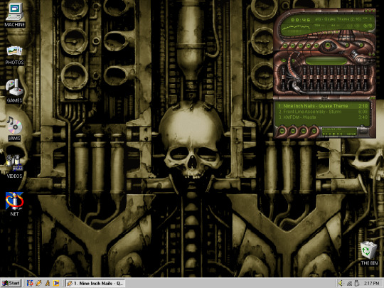The width and height of the screenshot is (384, 288).
Task: Click the network connection tray icon
Action: point(349,283)
